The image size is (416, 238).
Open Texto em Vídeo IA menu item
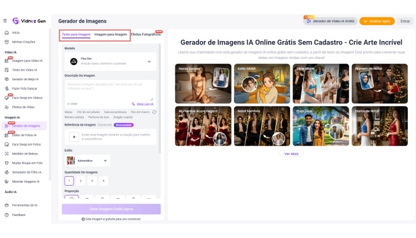25,70
